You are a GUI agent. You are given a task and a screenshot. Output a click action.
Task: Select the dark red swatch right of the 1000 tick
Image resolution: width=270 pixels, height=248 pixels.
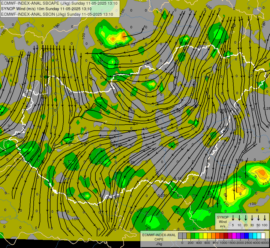coord(226,236)
